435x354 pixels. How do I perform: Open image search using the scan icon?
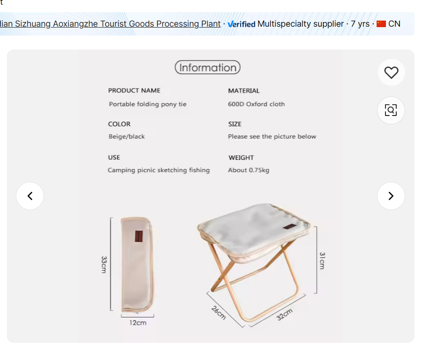coord(391,110)
